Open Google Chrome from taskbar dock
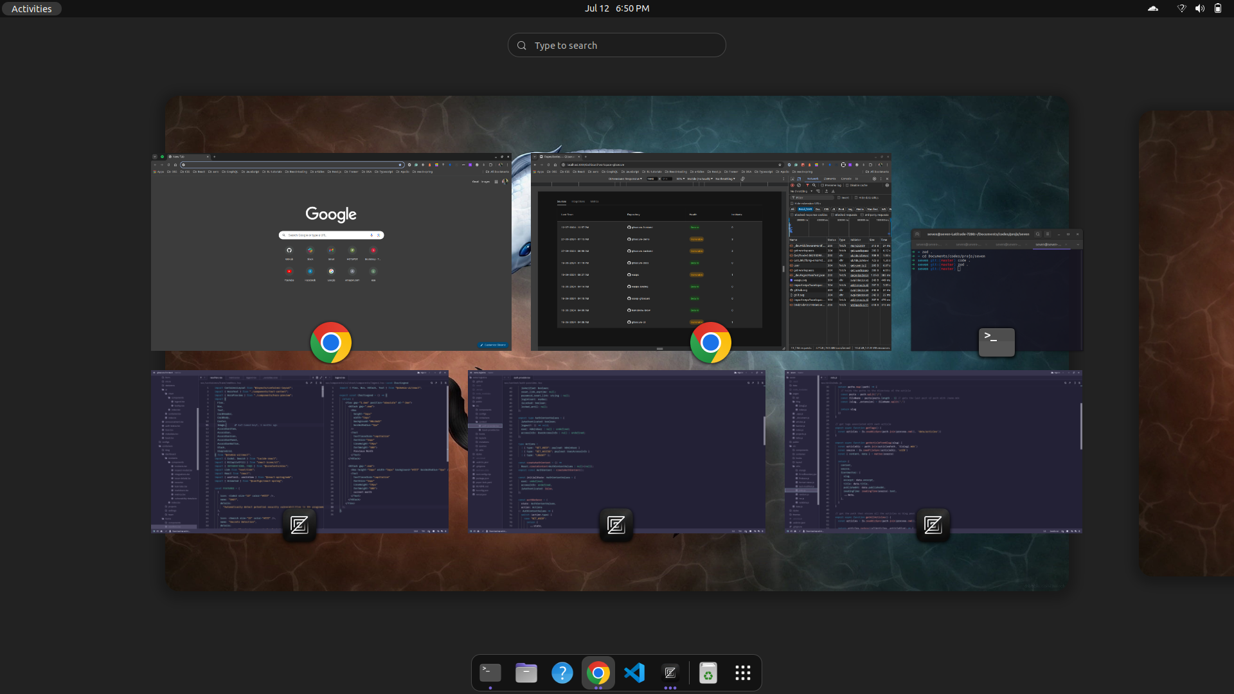The height and width of the screenshot is (694, 1234). [x=598, y=672]
